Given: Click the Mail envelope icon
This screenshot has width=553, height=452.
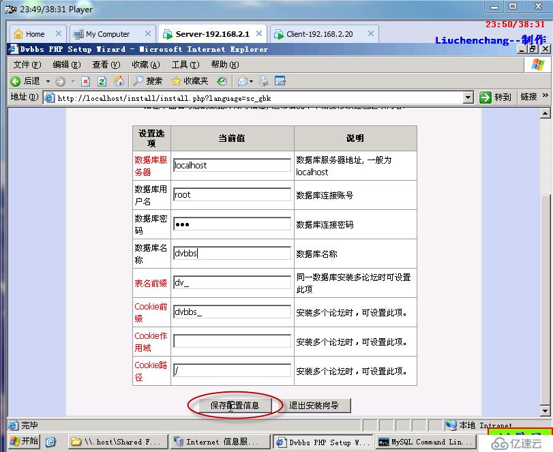Looking at the screenshot, I should click(x=243, y=81).
